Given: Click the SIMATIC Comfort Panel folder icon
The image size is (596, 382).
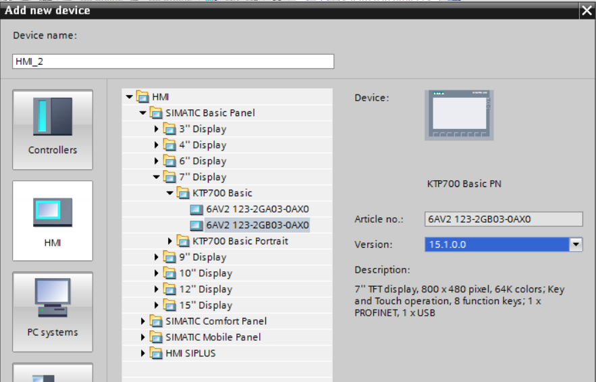Looking at the screenshot, I should 156,321.
